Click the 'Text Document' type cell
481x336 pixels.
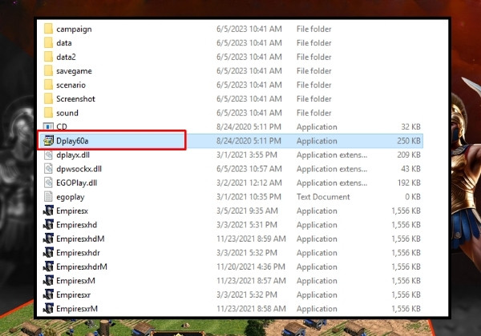click(323, 197)
